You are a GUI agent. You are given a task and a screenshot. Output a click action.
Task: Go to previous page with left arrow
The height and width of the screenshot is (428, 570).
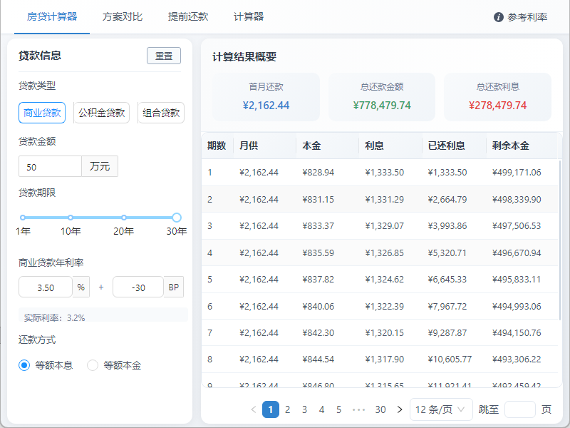pos(254,409)
